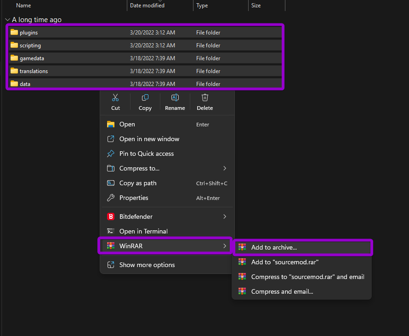The image size is (409, 336).
Task: Expand the Bitdefender submenu arrow
Action: point(224,216)
